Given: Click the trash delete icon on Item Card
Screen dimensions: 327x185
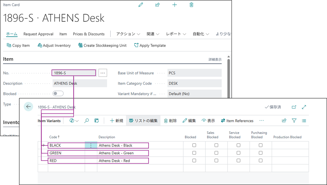Looking at the screenshot, I should coord(191,5).
